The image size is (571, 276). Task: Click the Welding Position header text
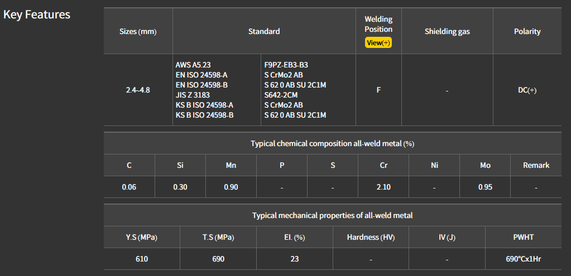point(378,24)
